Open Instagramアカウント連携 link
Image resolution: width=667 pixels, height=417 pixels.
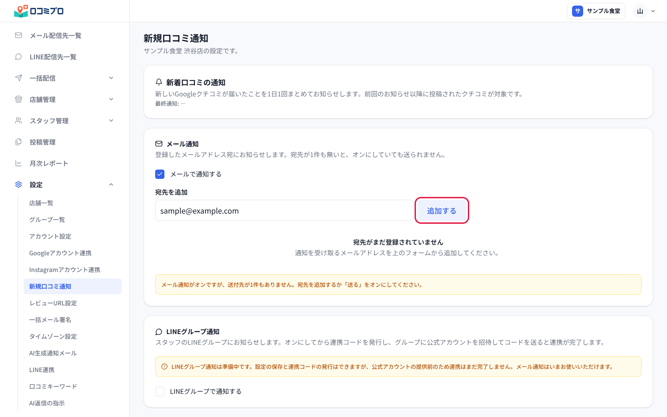73,270
